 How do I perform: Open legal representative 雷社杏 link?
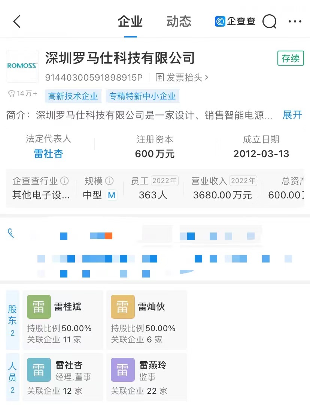(48, 154)
